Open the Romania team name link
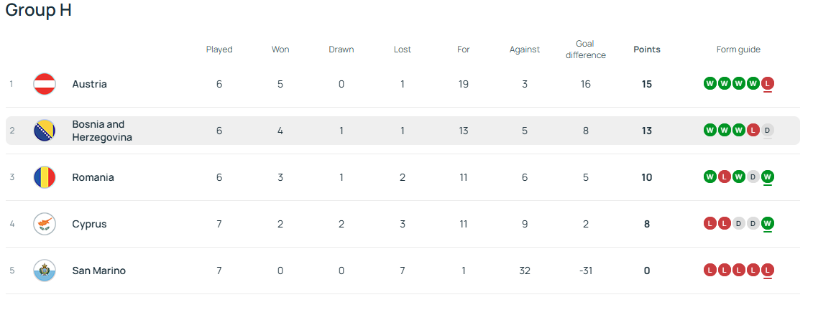 tap(93, 177)
